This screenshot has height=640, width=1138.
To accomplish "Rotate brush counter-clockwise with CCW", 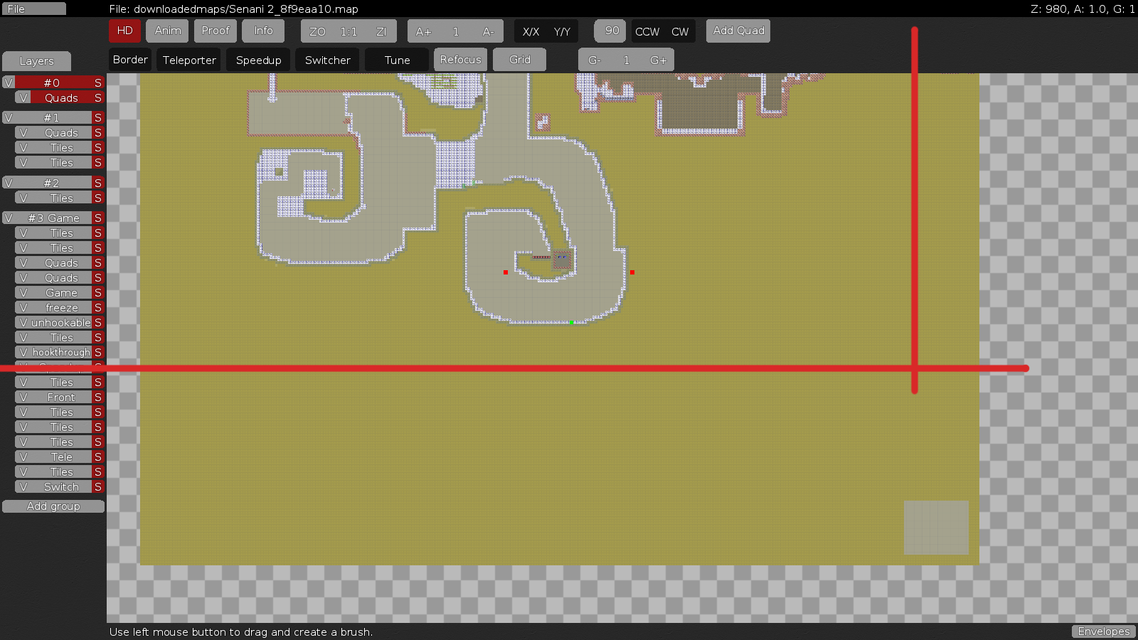I will click(647, 31).
